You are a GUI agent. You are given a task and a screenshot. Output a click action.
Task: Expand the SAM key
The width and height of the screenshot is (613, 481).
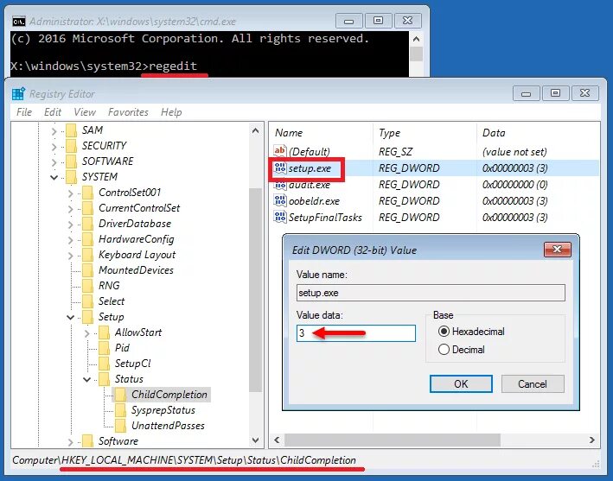point(54,131)
